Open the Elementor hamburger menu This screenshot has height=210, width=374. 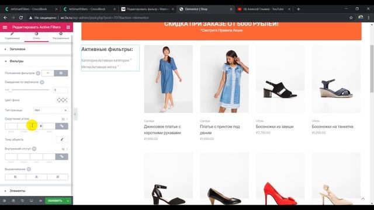point(5,27)
